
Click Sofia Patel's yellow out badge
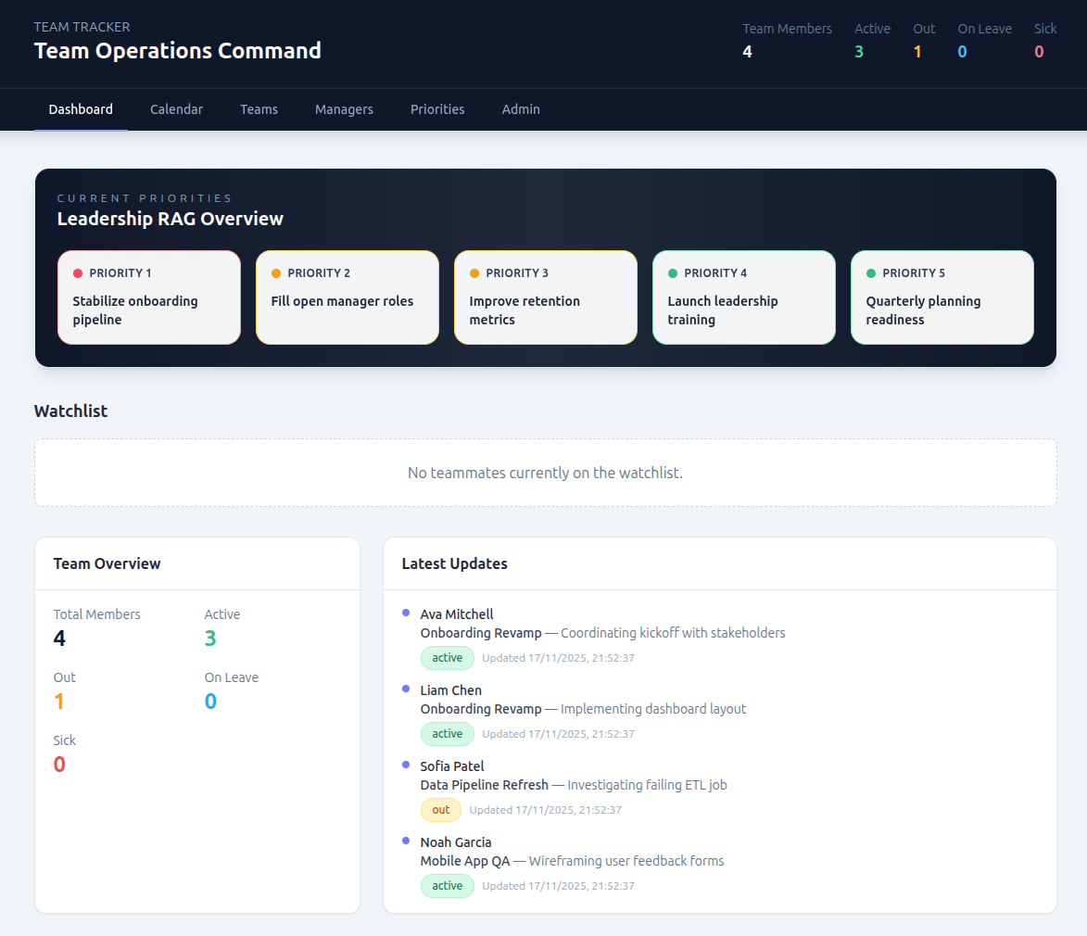[x=441, y=810]
